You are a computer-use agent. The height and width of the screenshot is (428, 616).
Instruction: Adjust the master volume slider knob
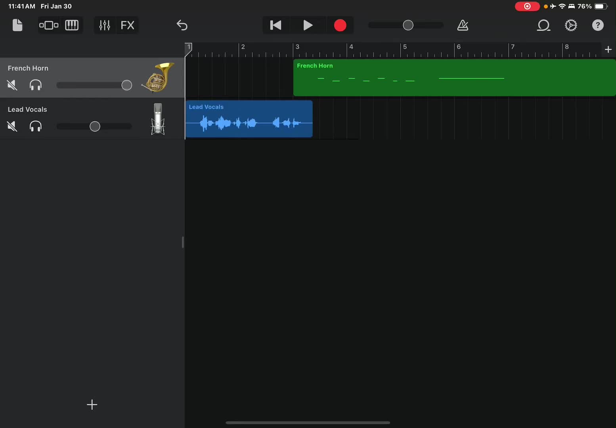pyautogui.click(x=408, y=25)
